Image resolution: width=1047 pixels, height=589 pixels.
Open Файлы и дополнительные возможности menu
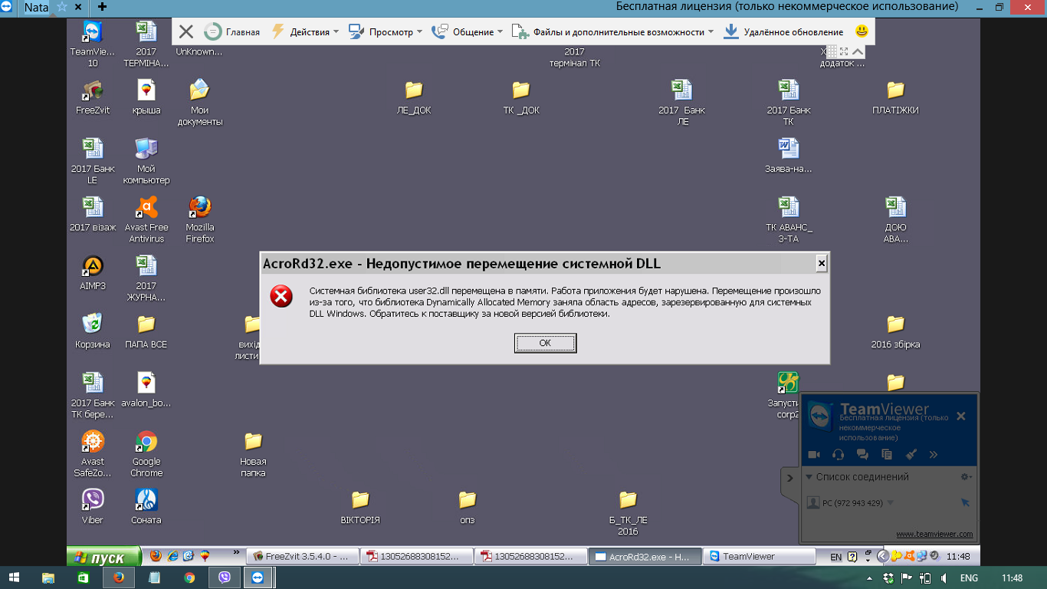pyautogui.click(x=612, y=31)
